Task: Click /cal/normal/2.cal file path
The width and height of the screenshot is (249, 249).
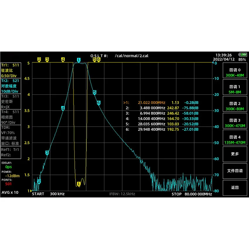Action: point(132,56)
